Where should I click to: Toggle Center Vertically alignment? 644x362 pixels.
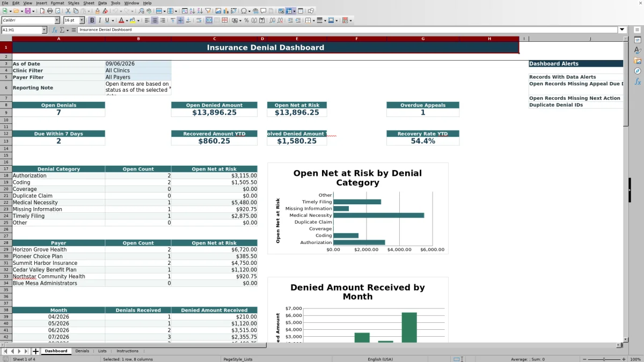pos(181,20)
